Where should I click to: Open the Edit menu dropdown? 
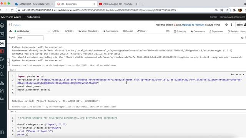70,31
